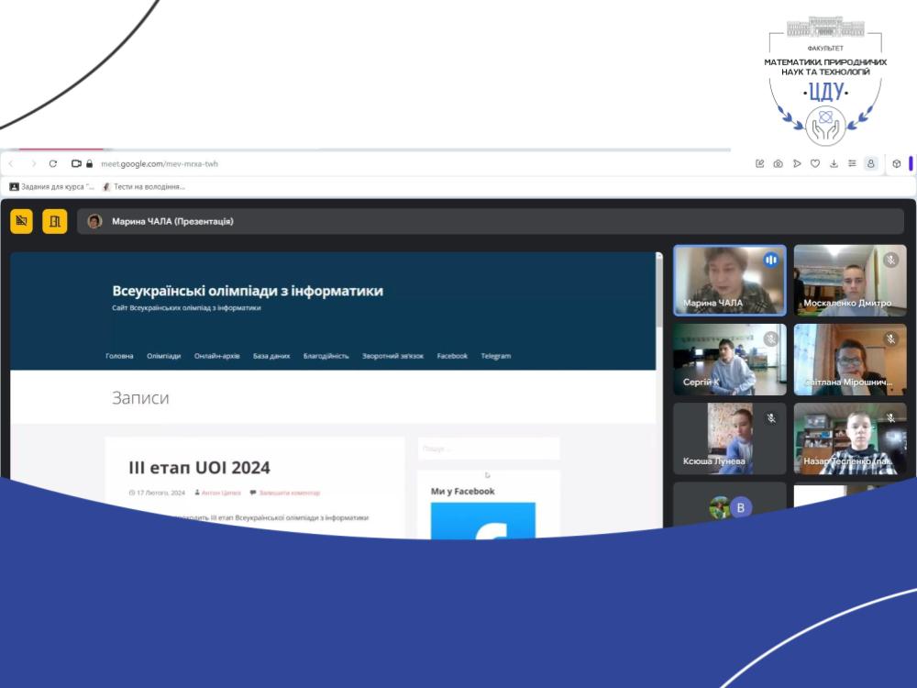Viewport: 917px width, 688px height.
Task: Toggle muted mic icon on Ксюша Лунева tile
Action: [x=771, y=418]
